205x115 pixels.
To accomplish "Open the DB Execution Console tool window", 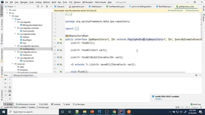I will pos(26,104).
